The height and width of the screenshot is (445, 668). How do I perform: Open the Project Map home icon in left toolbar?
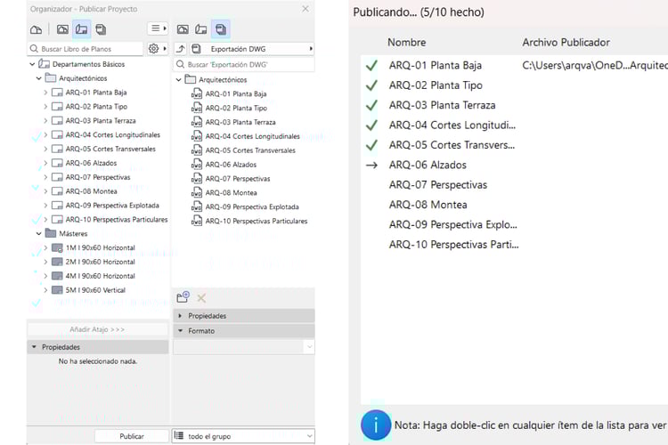point(37,29)
